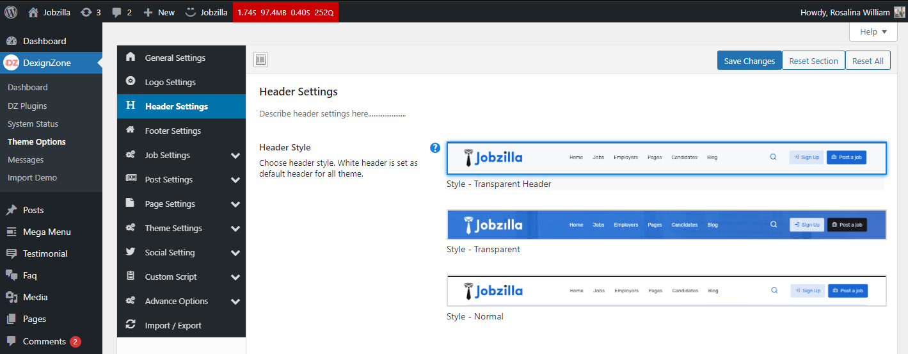Click the blue help question mark icon
The width and height of the screenshot is (908, 354).
click(x=435, y=148)
